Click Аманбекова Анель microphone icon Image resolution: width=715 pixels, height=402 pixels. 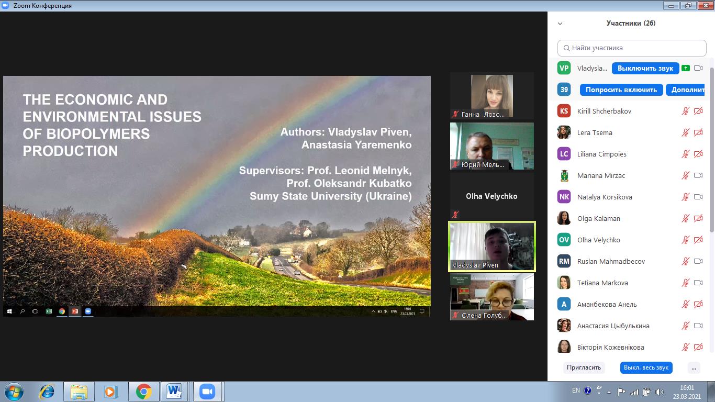(685, 304)
